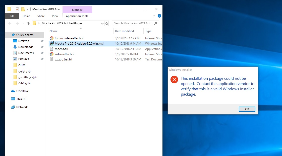282x156 pixels.
Task: Open the address bar history dropdown
Action: tap(102, 23)
